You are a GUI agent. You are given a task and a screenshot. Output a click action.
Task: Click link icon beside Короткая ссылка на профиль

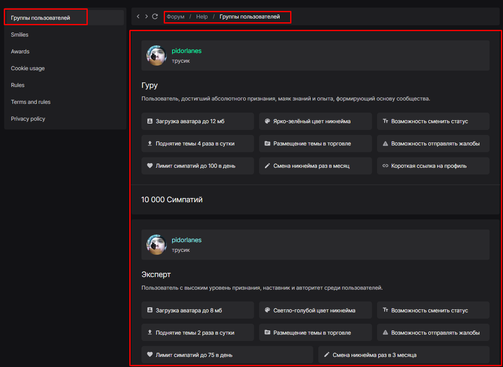(x=385, y=166)
